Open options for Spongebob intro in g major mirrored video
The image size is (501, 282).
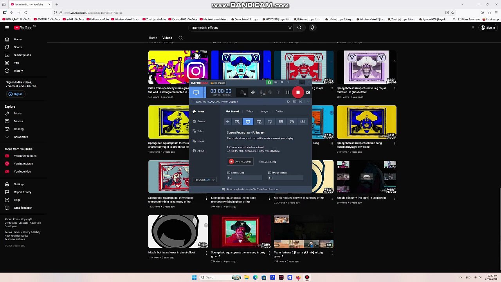point(395,89)
